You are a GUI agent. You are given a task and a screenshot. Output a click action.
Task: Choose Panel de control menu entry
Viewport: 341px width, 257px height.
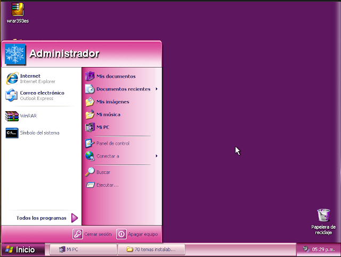point(122,143)
